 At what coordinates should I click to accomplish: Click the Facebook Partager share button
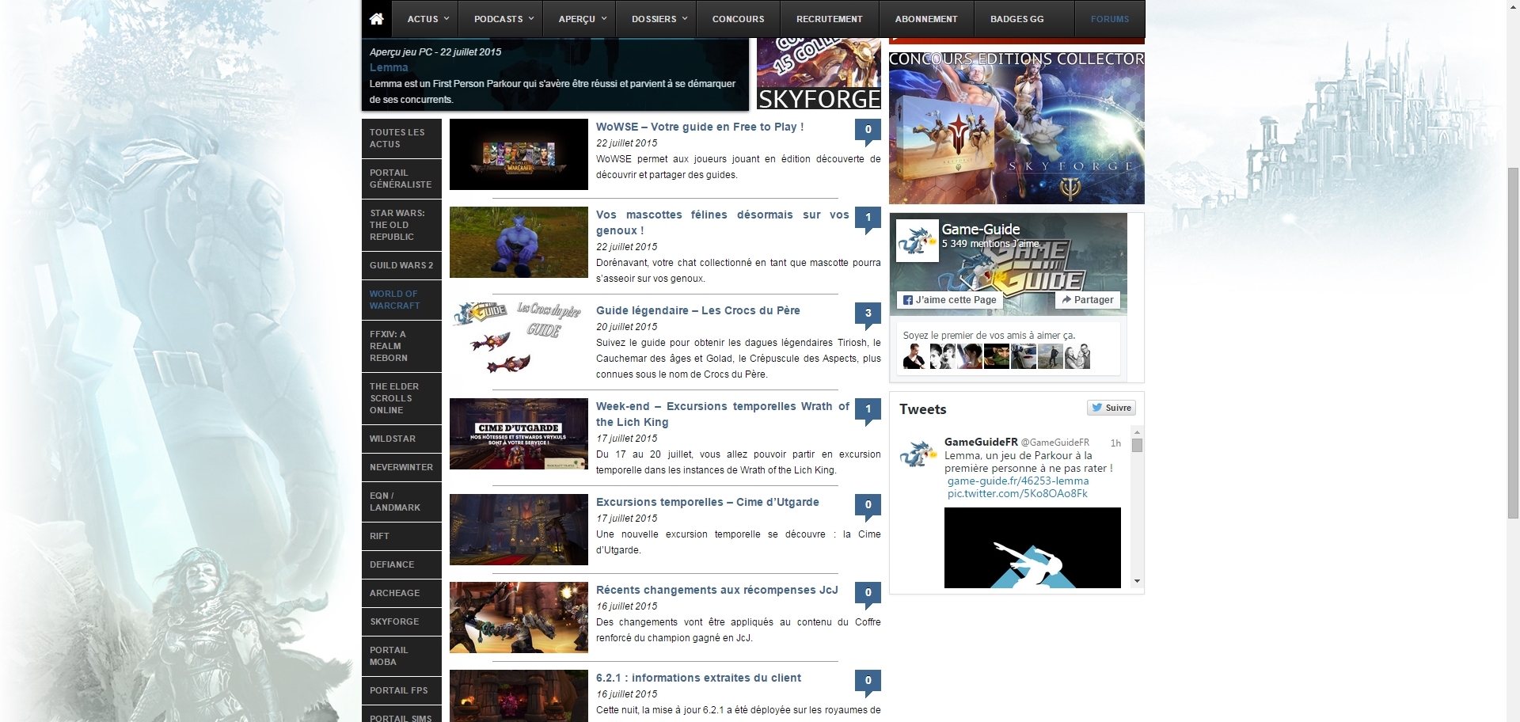tap(1088, 300)
